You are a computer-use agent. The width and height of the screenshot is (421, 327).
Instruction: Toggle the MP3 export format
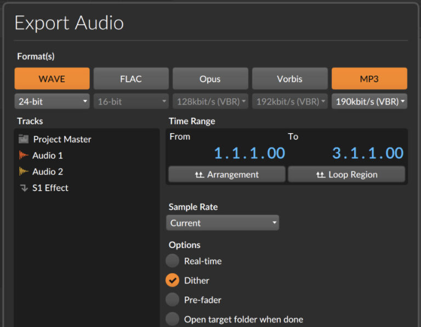369,78
